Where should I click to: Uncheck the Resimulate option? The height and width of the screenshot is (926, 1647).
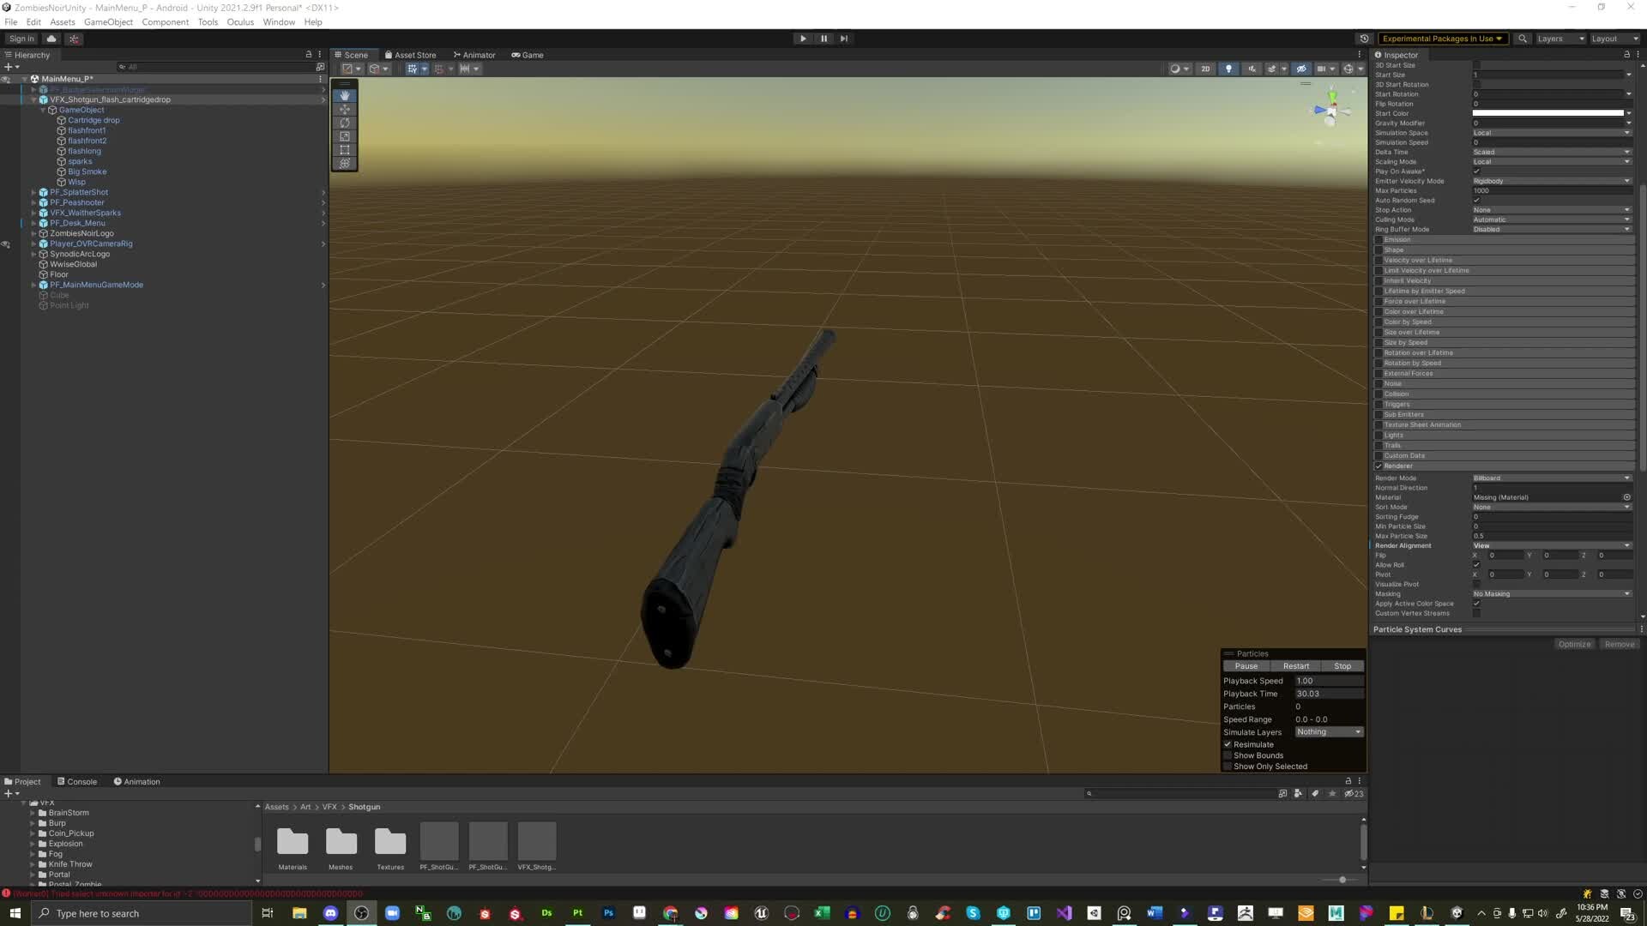[1228, 744]
